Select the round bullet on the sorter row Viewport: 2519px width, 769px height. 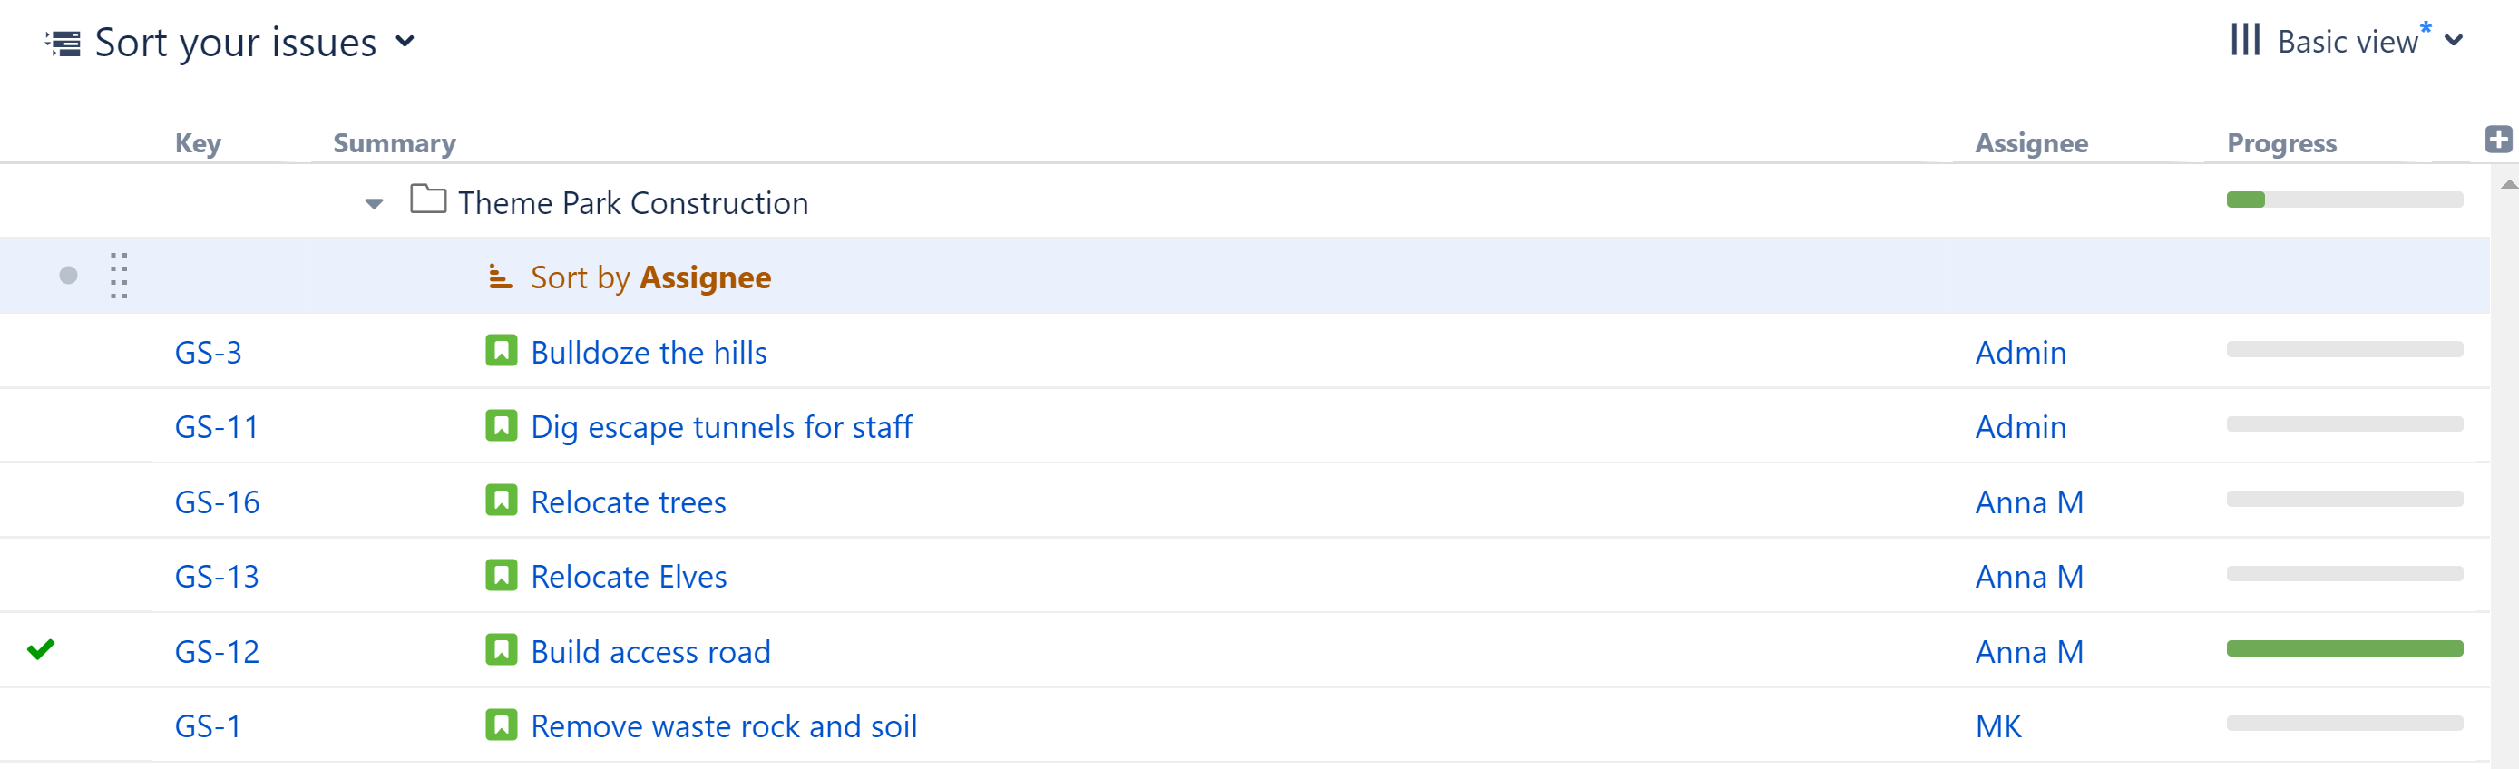coord(67,275)
